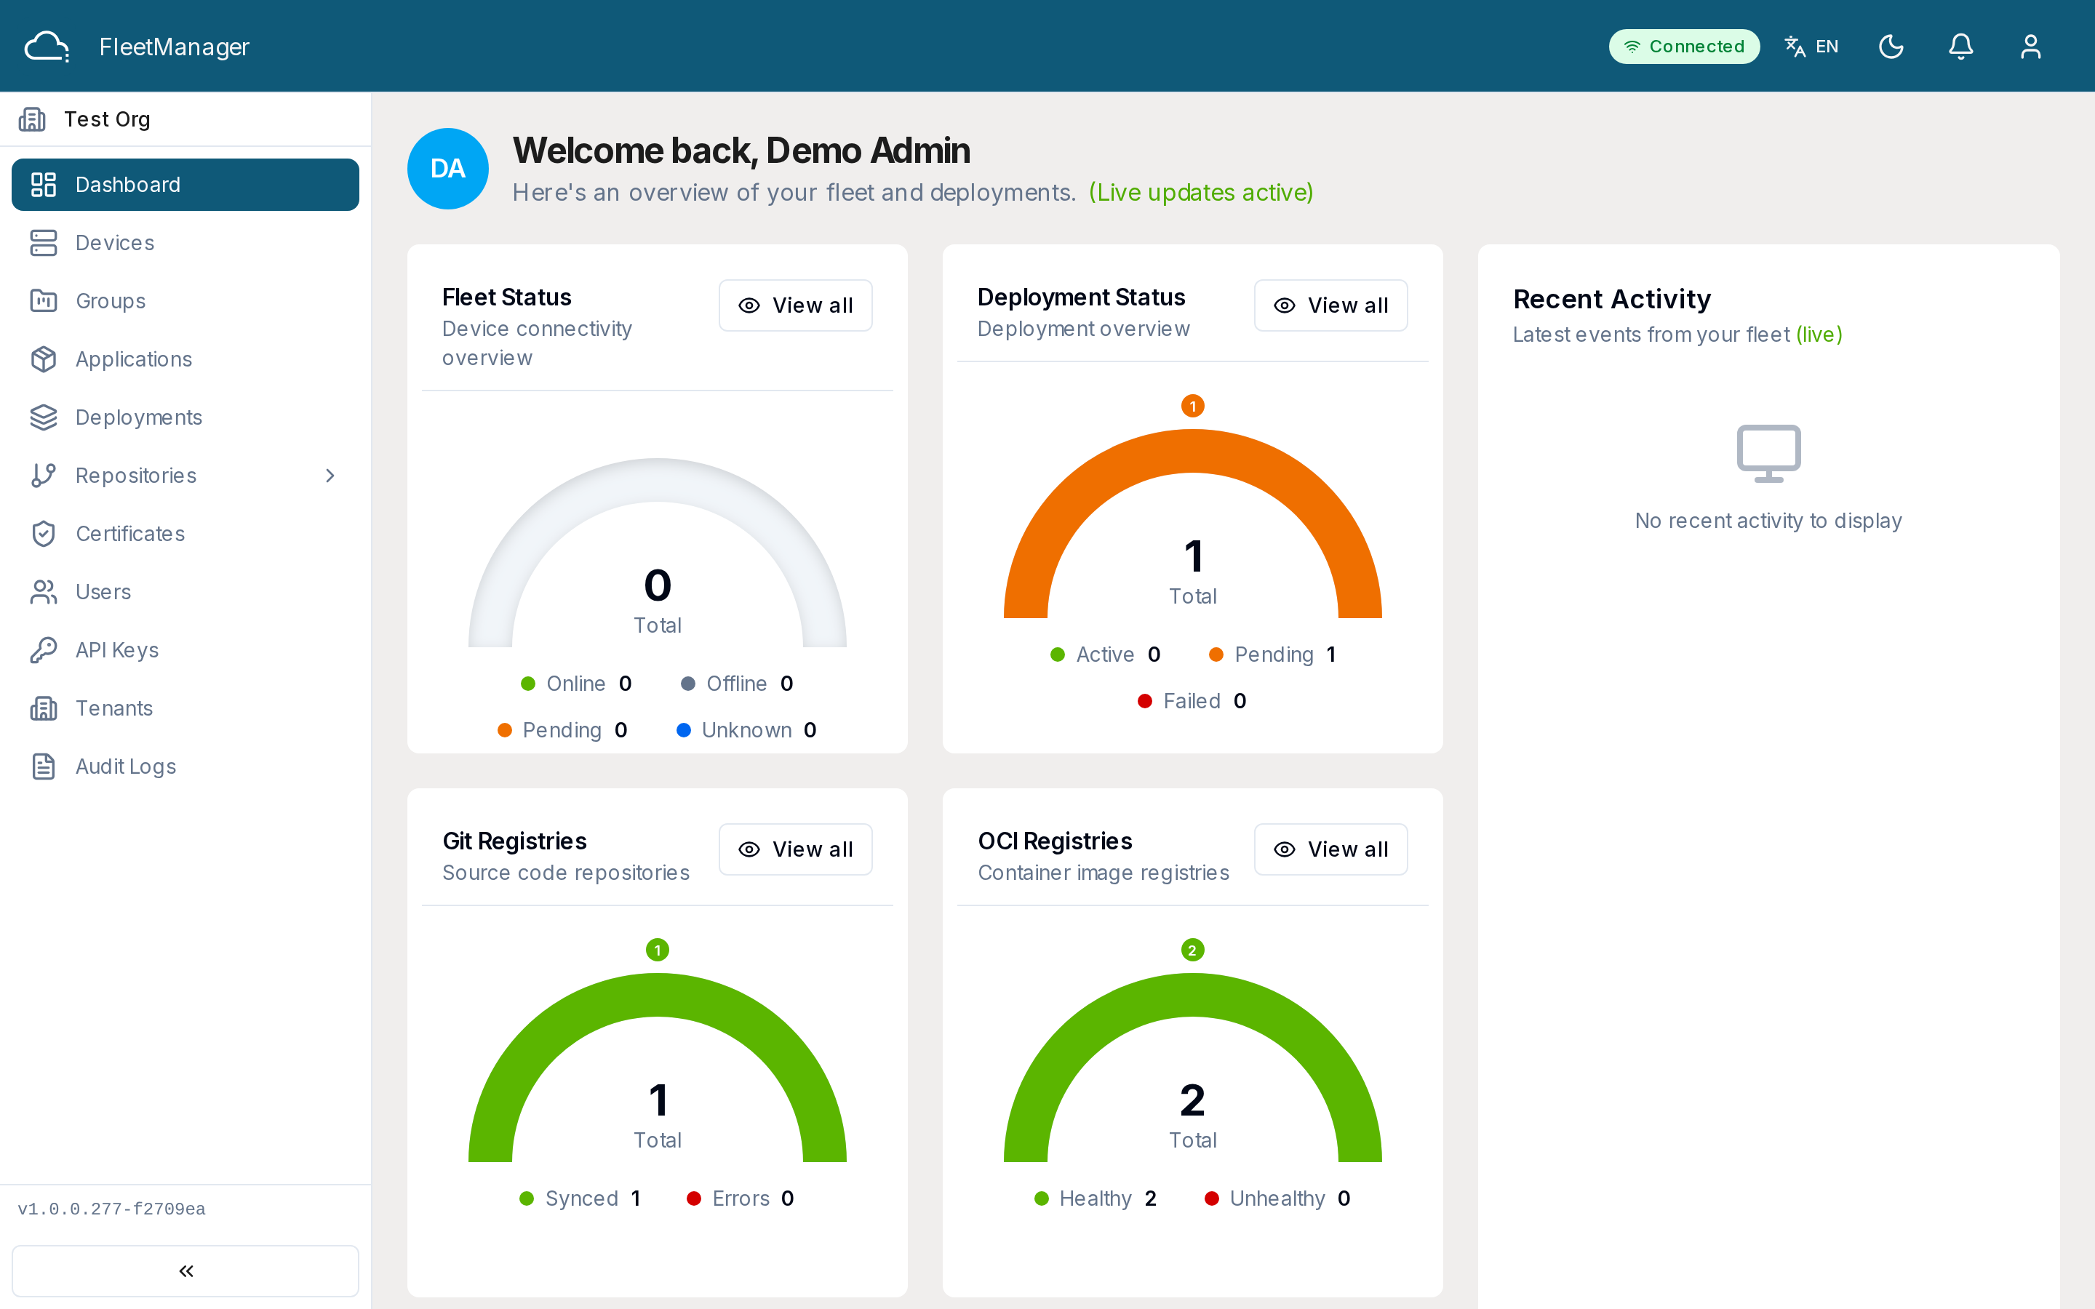Click the FleetManager cloud logo icon

click(47, 47)
